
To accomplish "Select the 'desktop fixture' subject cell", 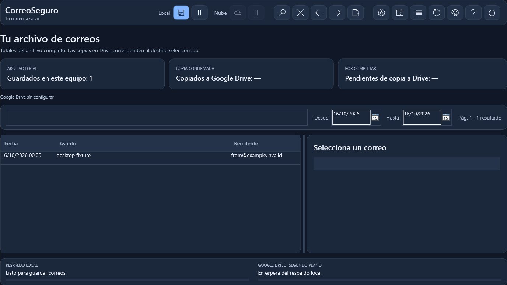I will pyautogui.click(x=74, y=155).
